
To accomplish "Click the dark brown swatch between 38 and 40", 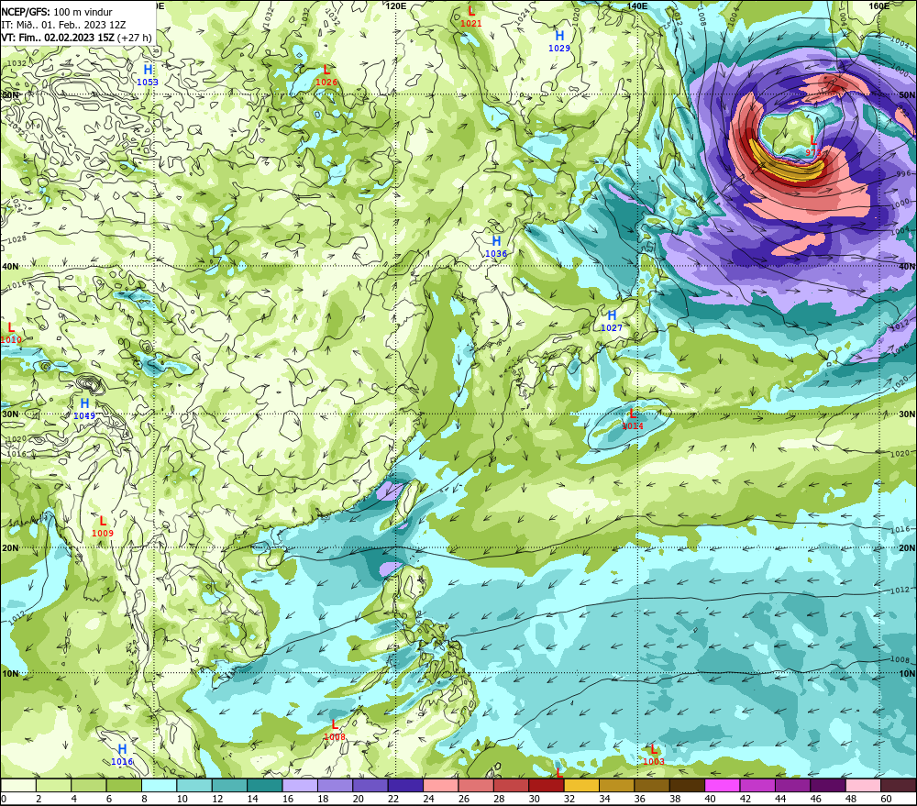I will [687, 785].
